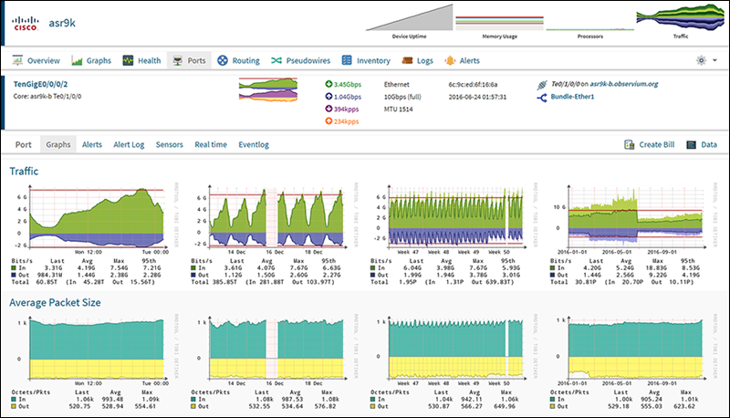Image resolution: width=730 pixels, height=418 pixels.
Task: Click the Routing blue circle icon
Action: (223, 60)
